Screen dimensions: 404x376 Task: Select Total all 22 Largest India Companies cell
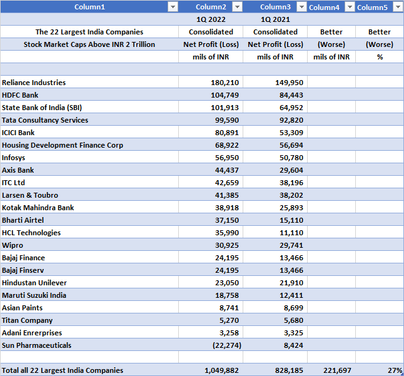click(89, 370)
